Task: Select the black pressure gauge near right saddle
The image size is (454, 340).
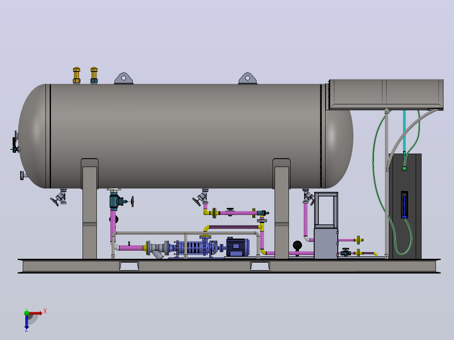Action: tap(297, 246)
